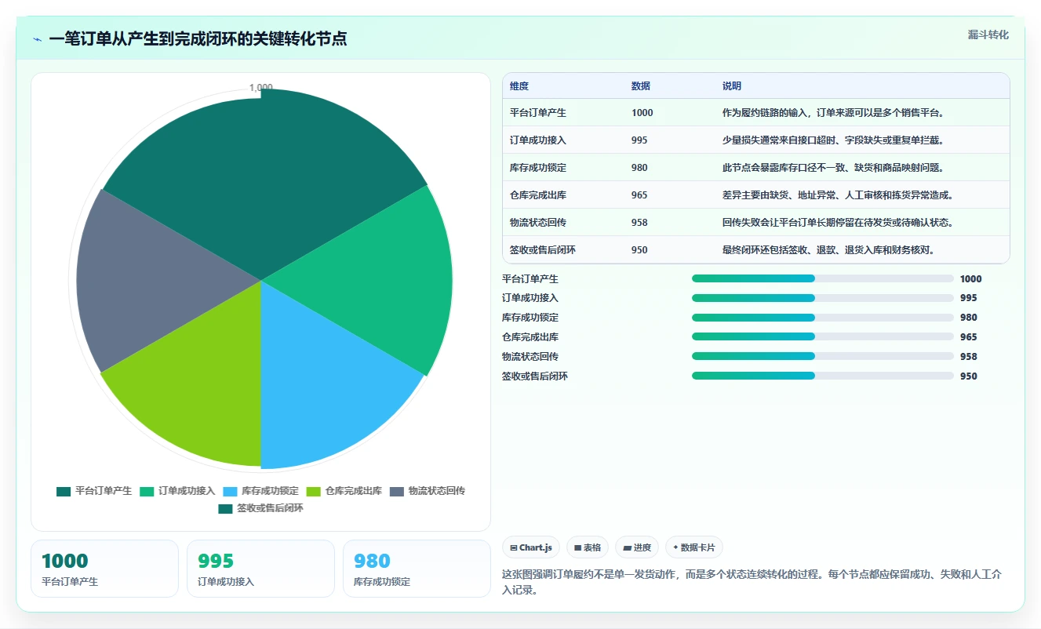This screenshot has height=629, width=1041.
Task: Click the 物流状态回传 label in the progress list
Action: point(530,357)
